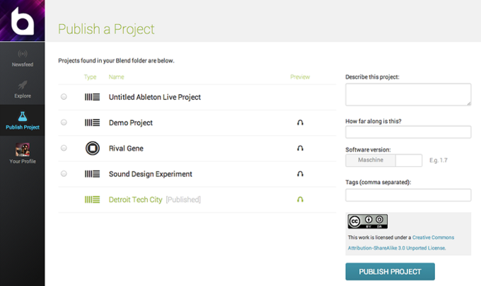Image resolution: width=481 pixels, height=286 pixels.
Task: Select the Rival Gene name
Action: (x=126, y=149)
